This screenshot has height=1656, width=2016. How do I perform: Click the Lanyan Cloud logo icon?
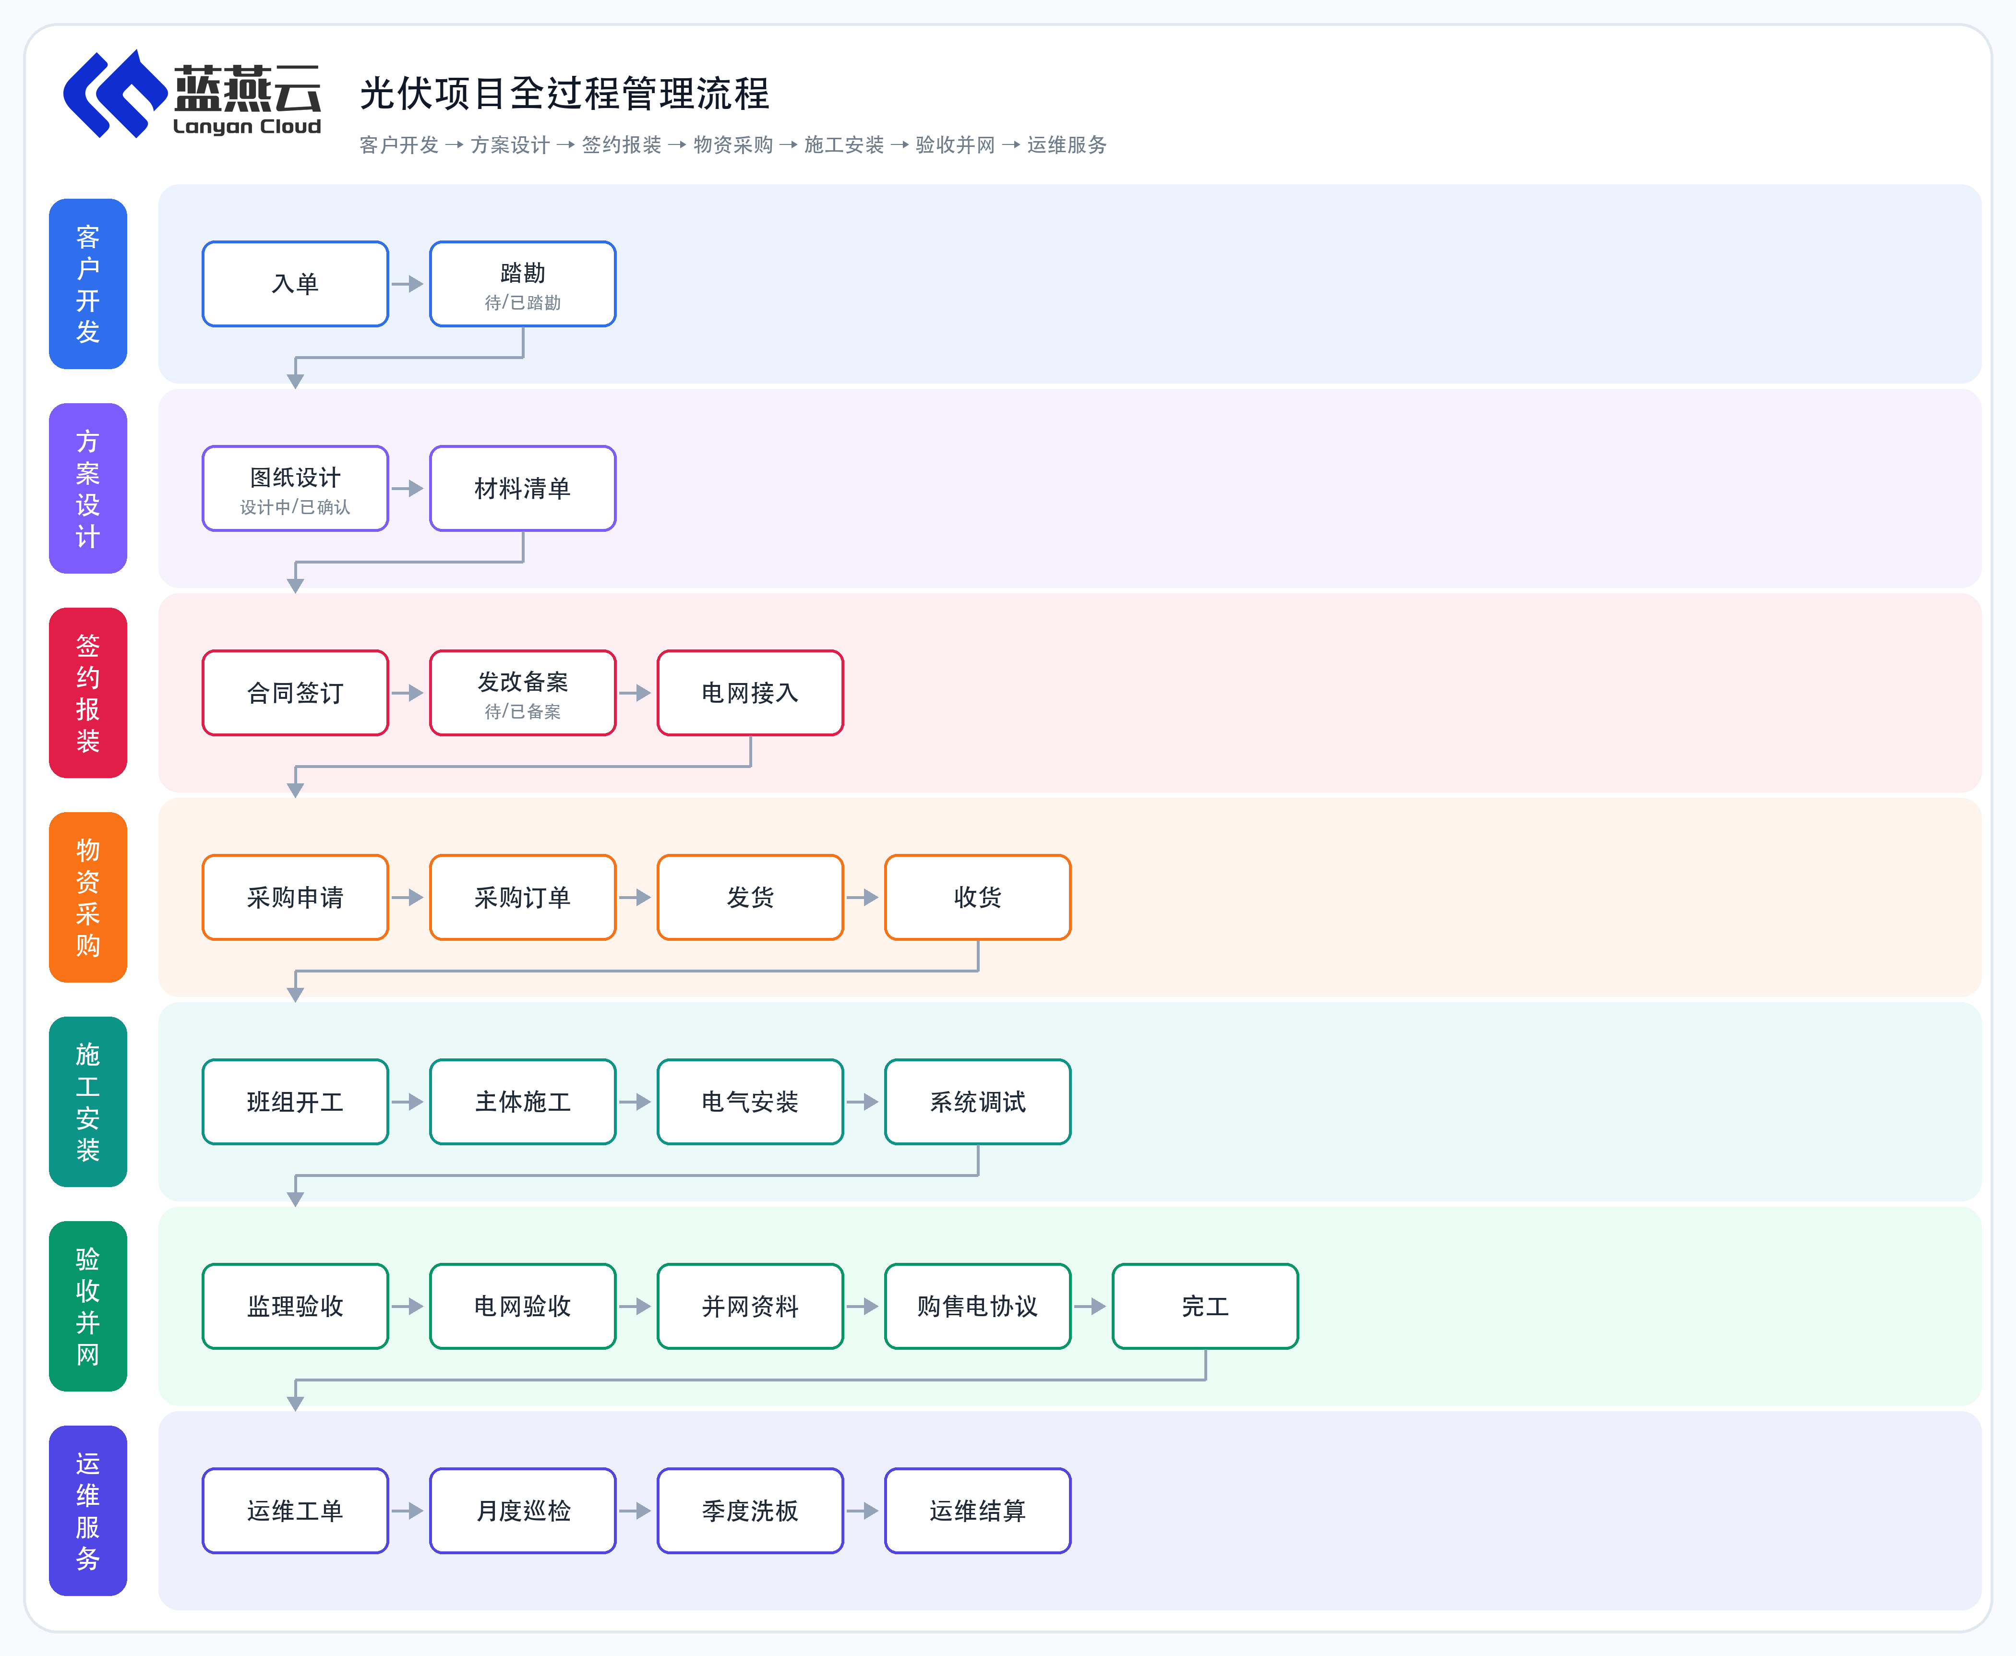[114, 94]
